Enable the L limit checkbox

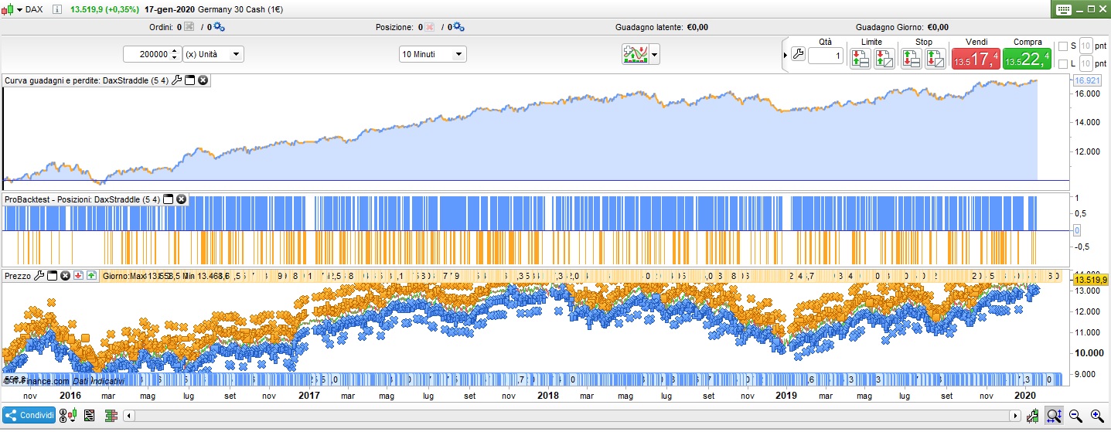point(1062,63)
